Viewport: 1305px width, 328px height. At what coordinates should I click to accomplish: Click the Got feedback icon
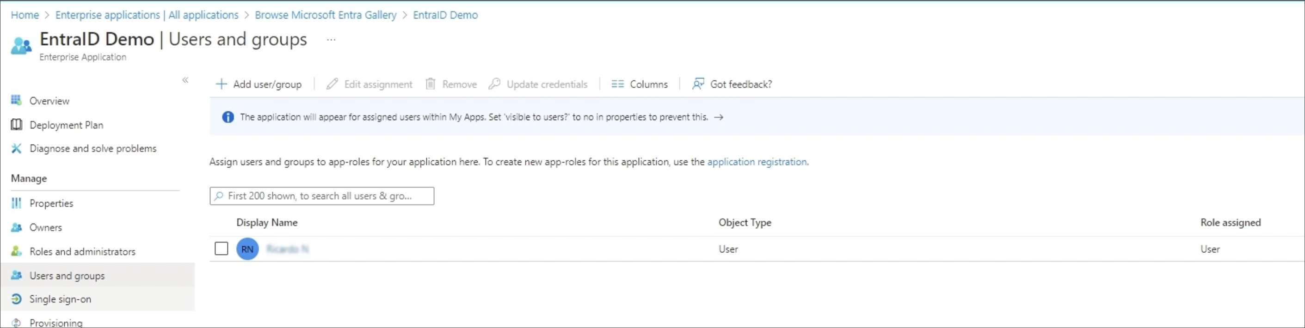[698, 84]
